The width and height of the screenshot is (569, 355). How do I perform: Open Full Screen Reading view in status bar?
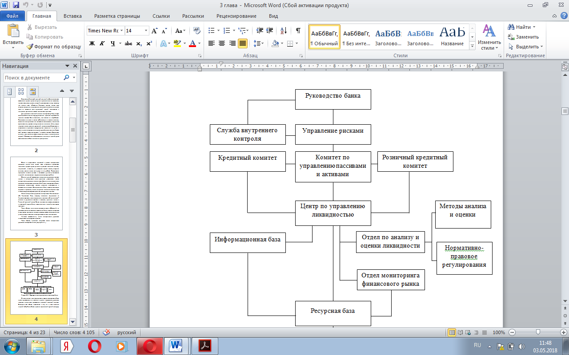tap(460, 332)
